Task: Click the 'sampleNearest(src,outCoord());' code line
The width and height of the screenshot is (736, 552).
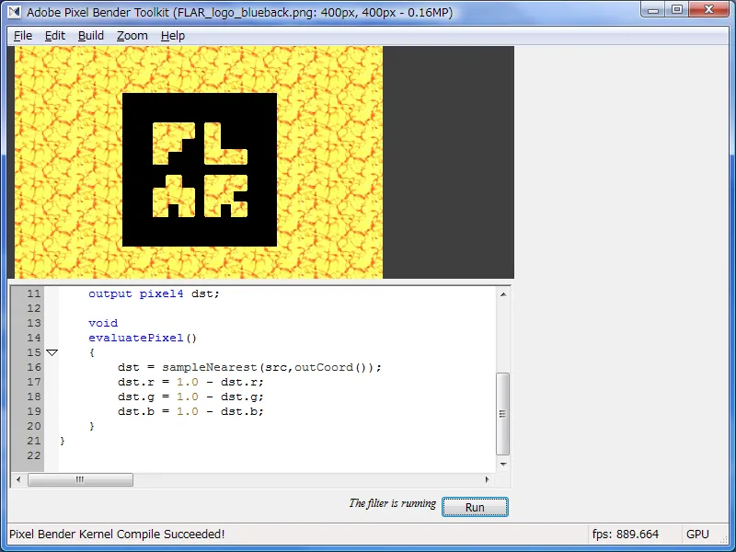Action: 249,367
